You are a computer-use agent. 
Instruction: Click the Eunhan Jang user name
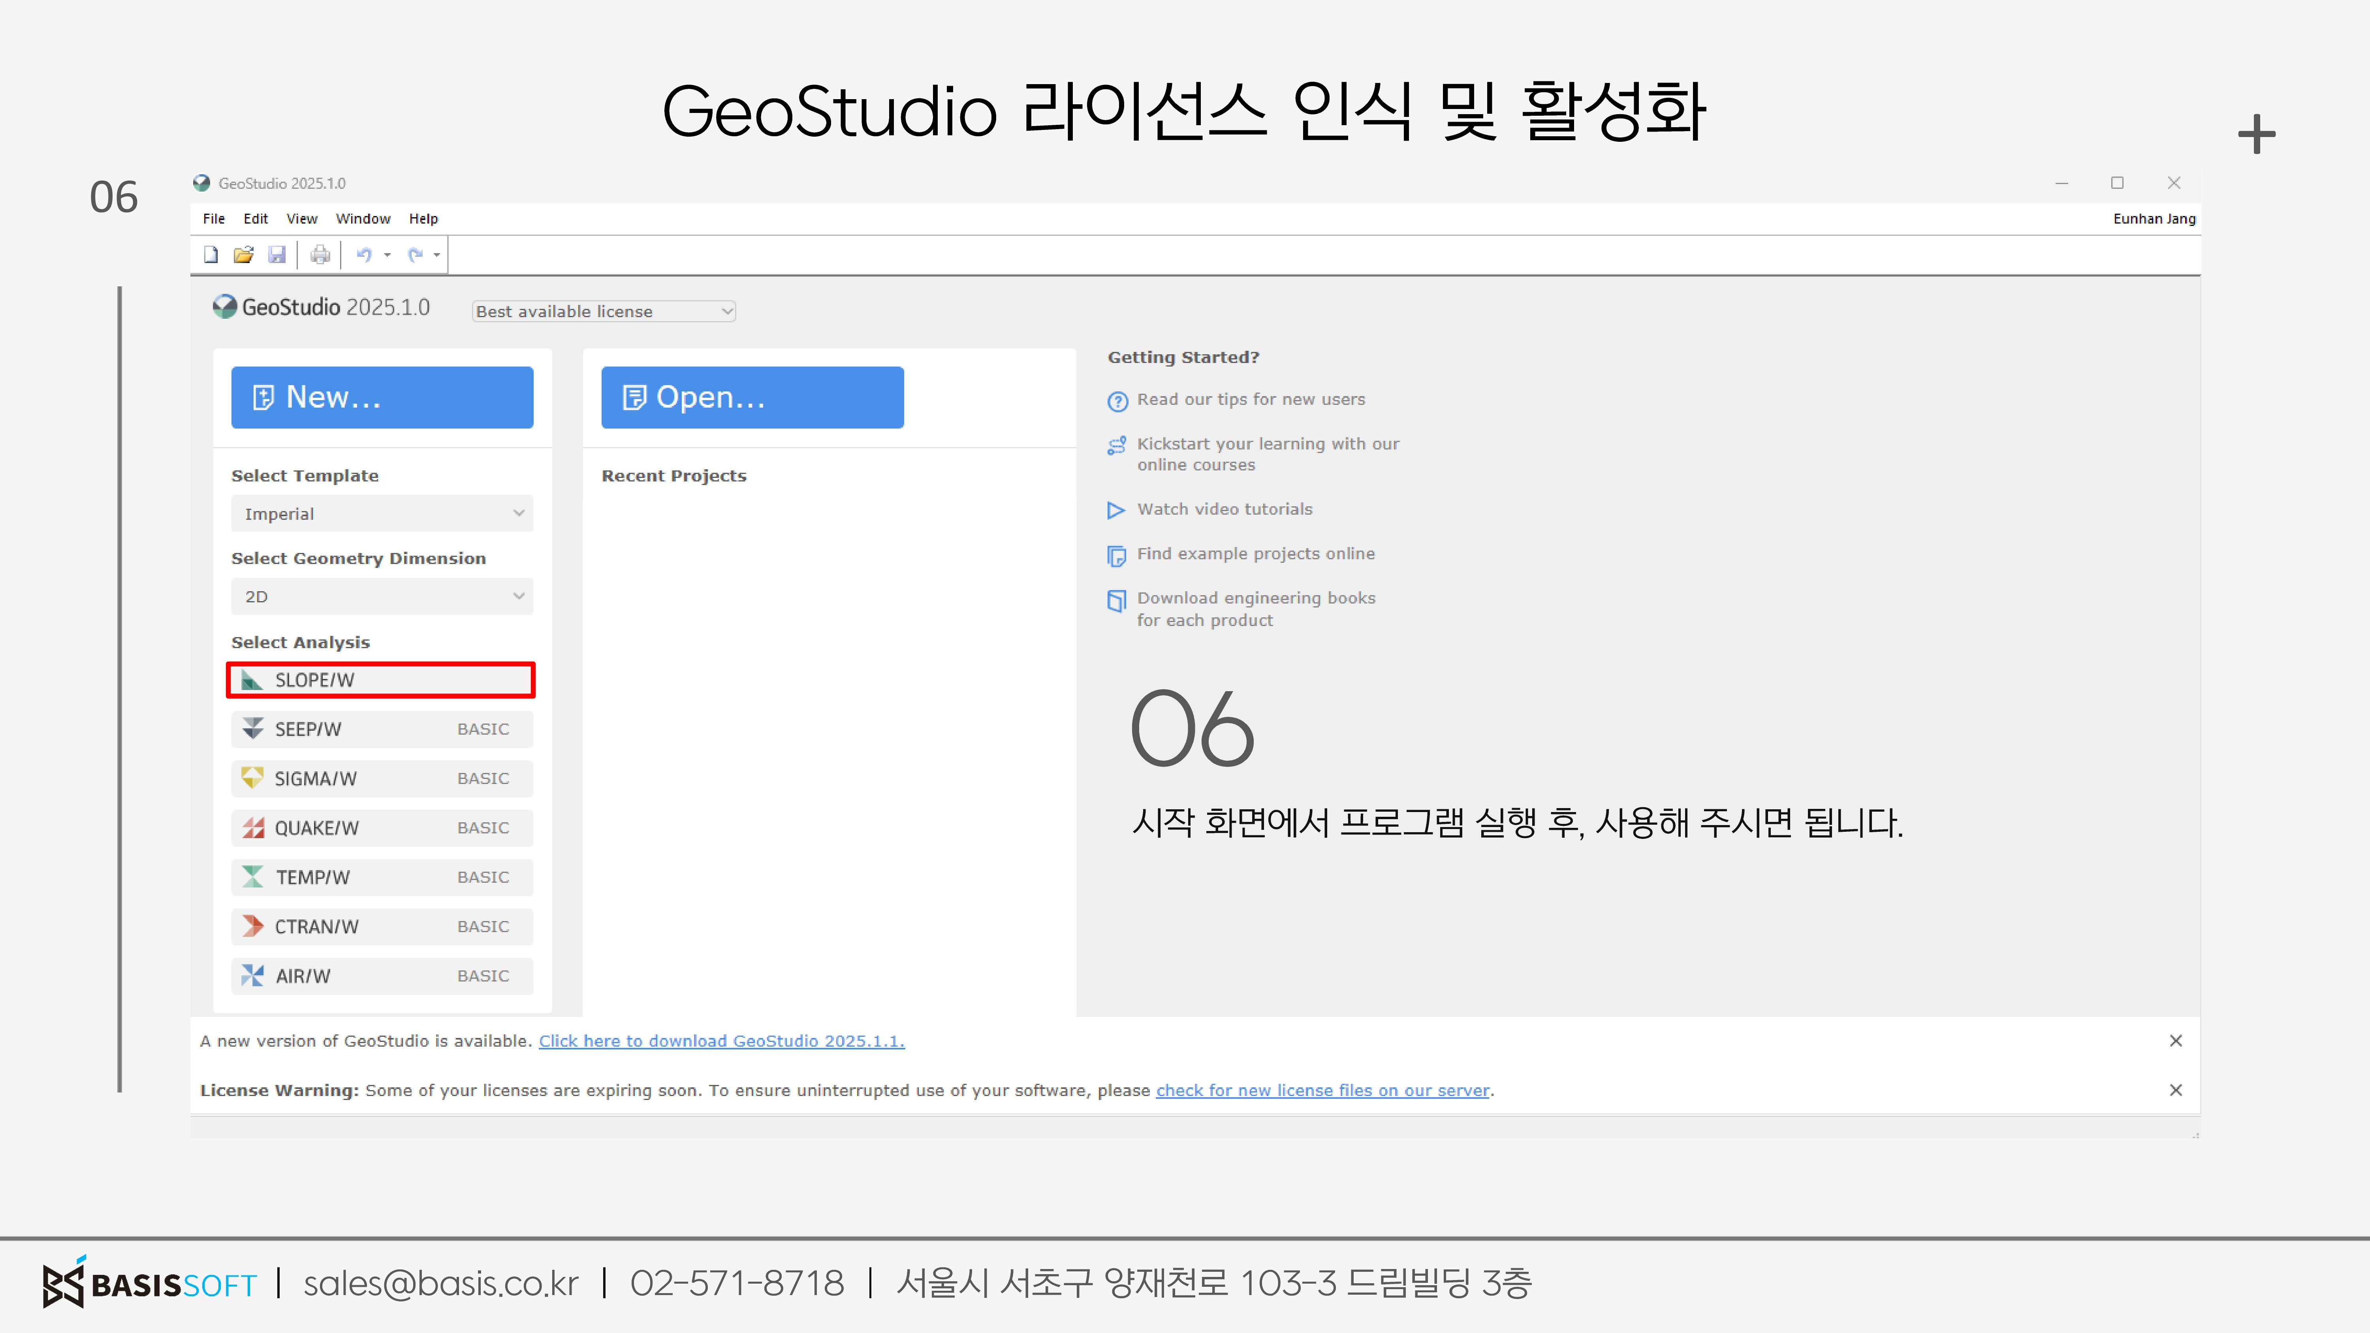point(2154,219)
